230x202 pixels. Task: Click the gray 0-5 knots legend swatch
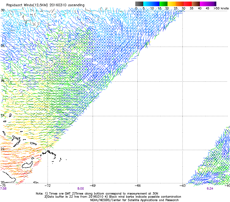(x=139, y=4)
